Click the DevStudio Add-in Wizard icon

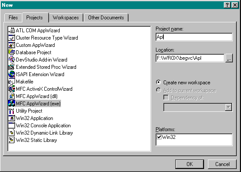click(x=12, y=60)
